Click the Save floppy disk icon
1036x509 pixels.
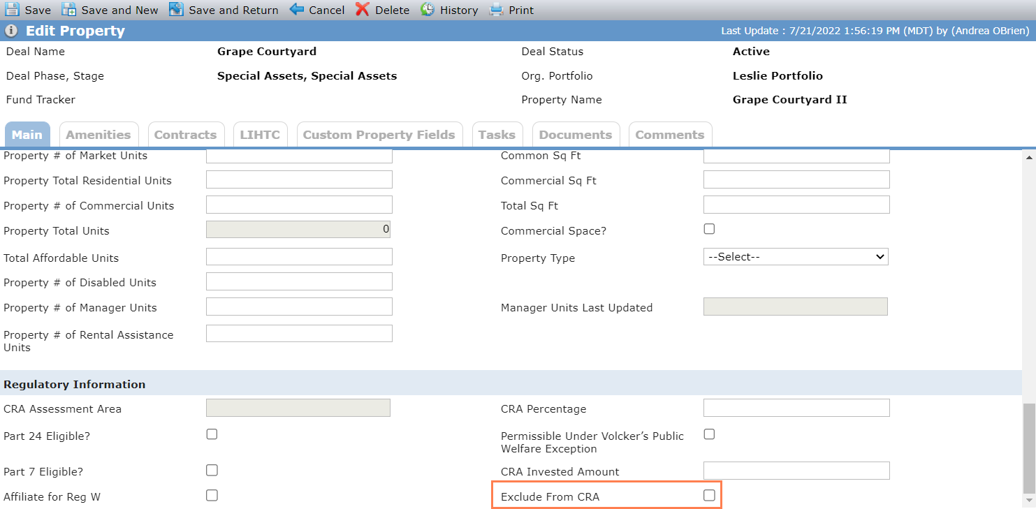point(12,10)
